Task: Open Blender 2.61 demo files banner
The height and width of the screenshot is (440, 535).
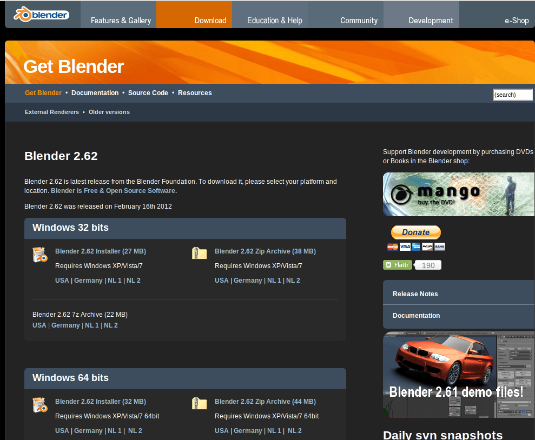Action: (x=459, y=375)
